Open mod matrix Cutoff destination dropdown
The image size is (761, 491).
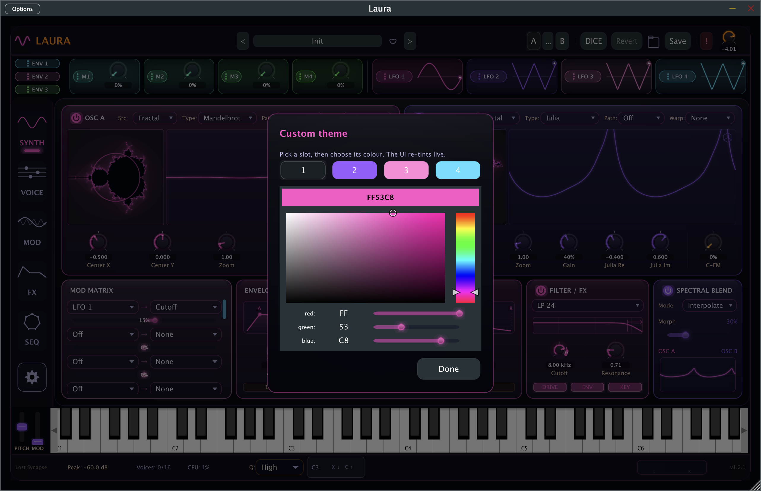[186, 307]
